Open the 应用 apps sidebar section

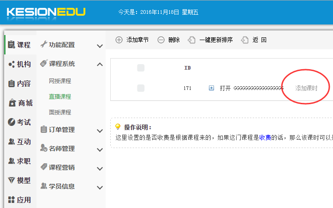pyautogui.click(x=19, y=200)
